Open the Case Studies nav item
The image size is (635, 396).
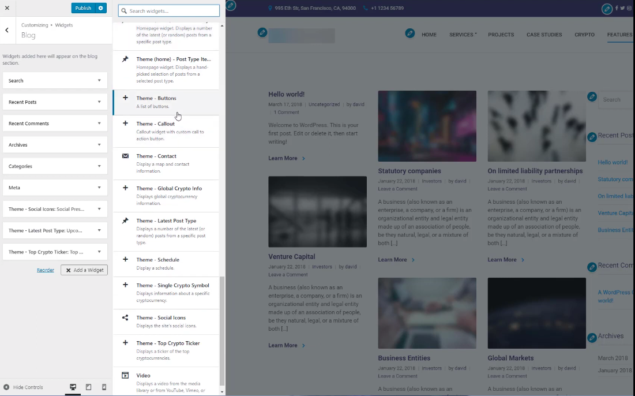[544, 35]
